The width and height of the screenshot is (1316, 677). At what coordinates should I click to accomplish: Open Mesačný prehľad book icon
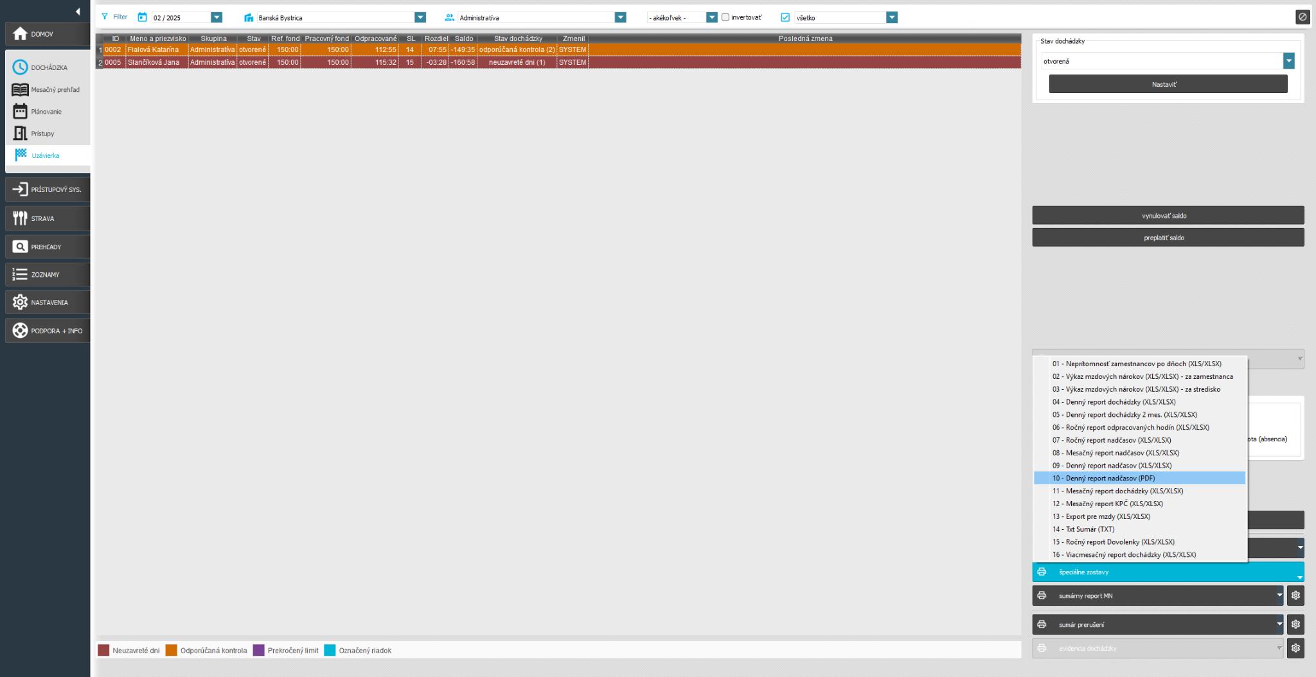tap(21, 90)
